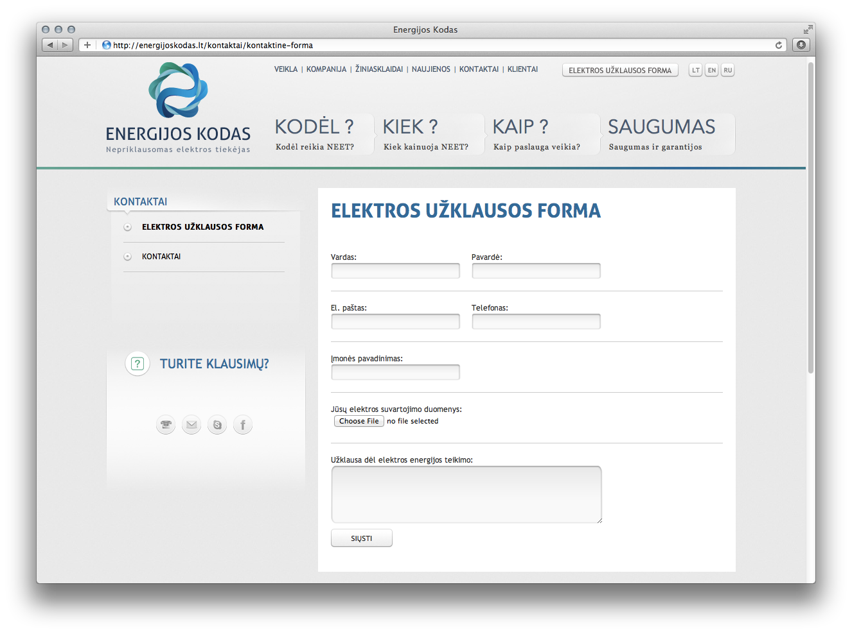Open the Naujienos menu item
The image size is (852, 634).
431,69
